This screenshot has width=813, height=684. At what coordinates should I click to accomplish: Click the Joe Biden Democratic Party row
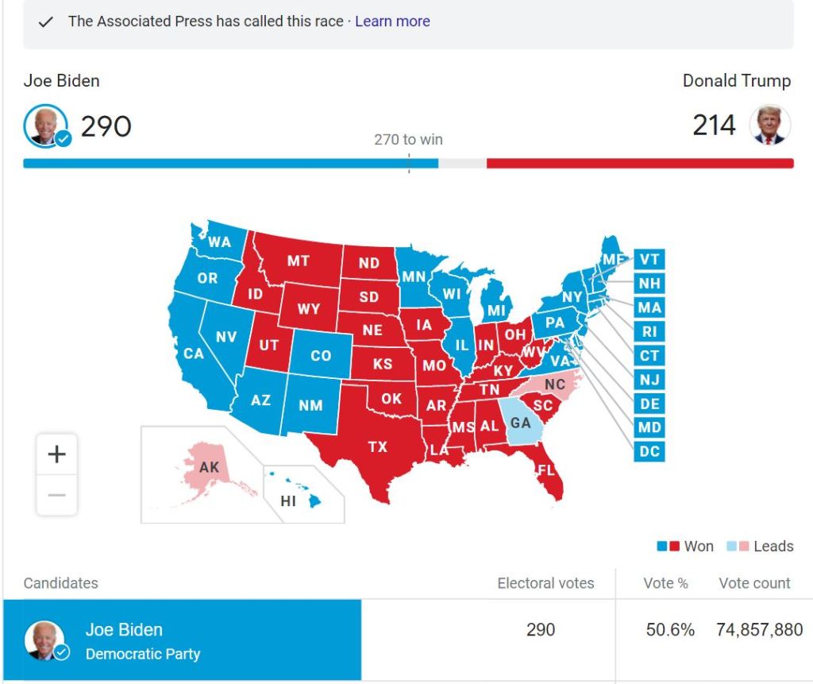click(x=183, y=641)
